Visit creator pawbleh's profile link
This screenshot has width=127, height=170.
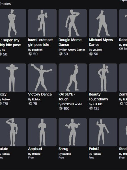[x=37, y=50]
